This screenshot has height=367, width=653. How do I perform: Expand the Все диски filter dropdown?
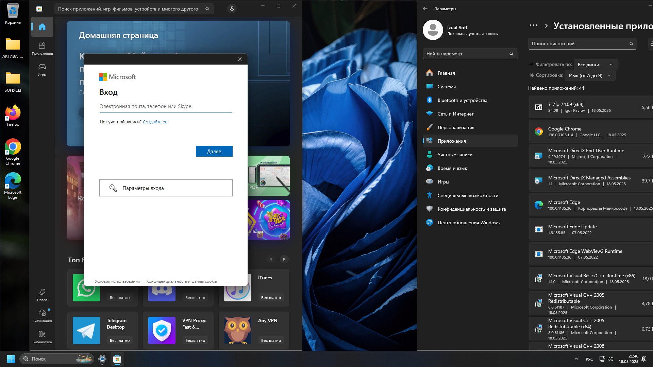(x=595, y=65)
